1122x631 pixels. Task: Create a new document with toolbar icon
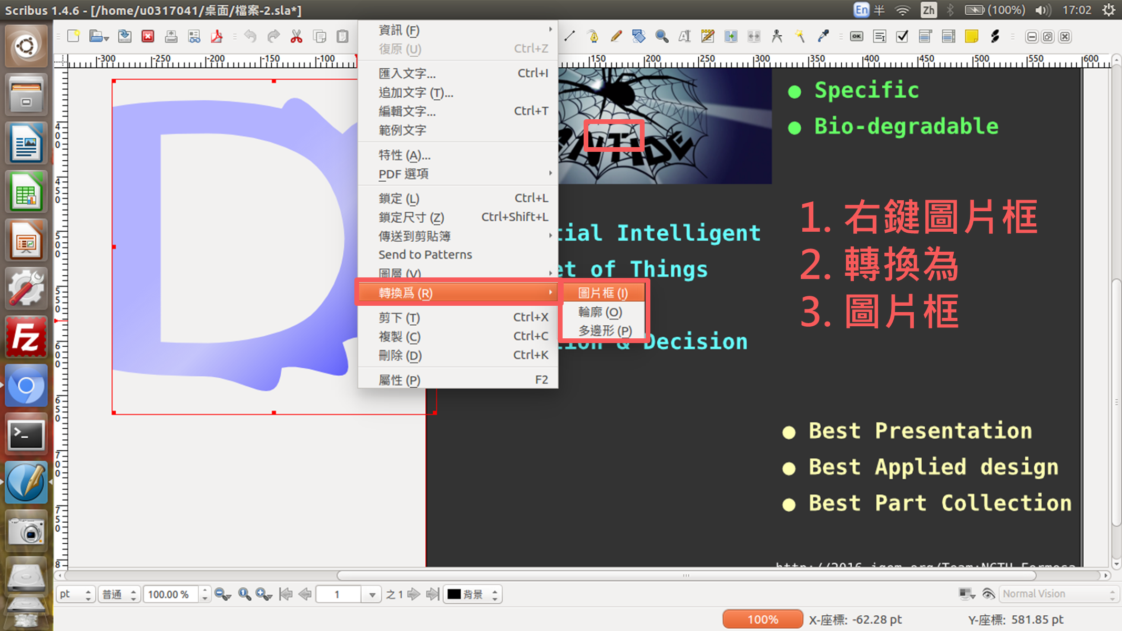tap(74, 36)
